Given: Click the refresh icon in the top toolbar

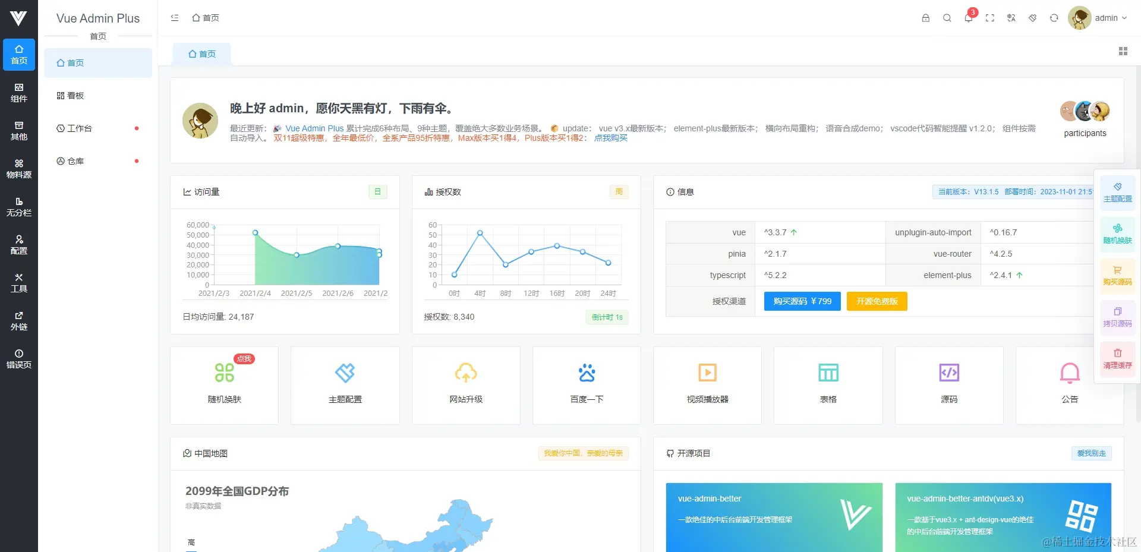Looking at the screenshot, I should [1054, 18].
